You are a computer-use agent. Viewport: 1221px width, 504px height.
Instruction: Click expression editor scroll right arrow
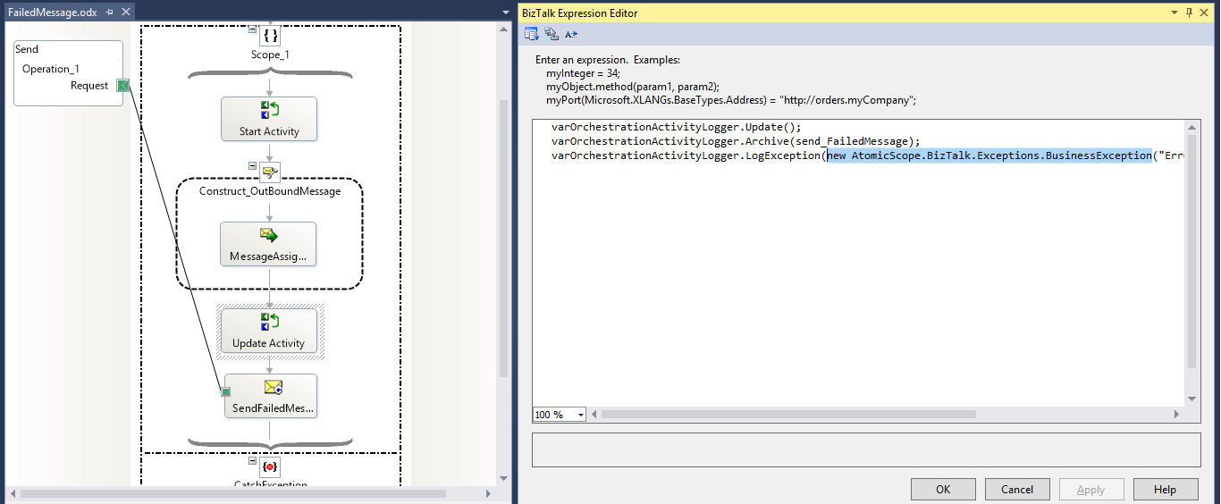pyautogui.click(x=1177, y=415)
